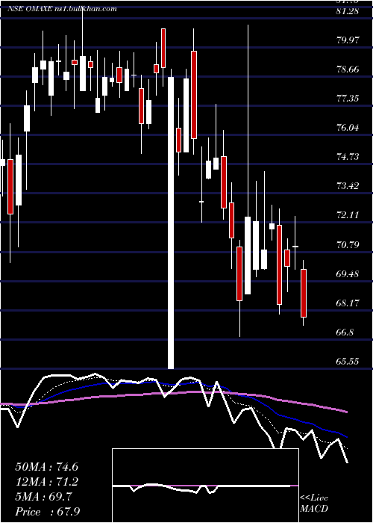Click the 65.55 price axis label
The height and width of the screenshot is (523, 373).
point(348,362)
